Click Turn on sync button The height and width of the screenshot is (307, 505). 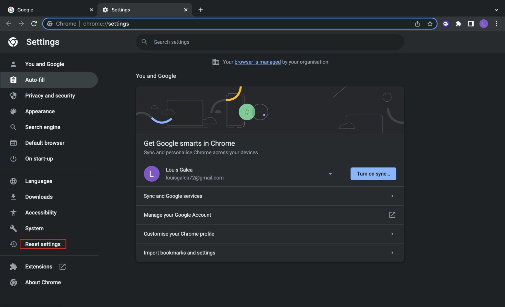point(373,174)
